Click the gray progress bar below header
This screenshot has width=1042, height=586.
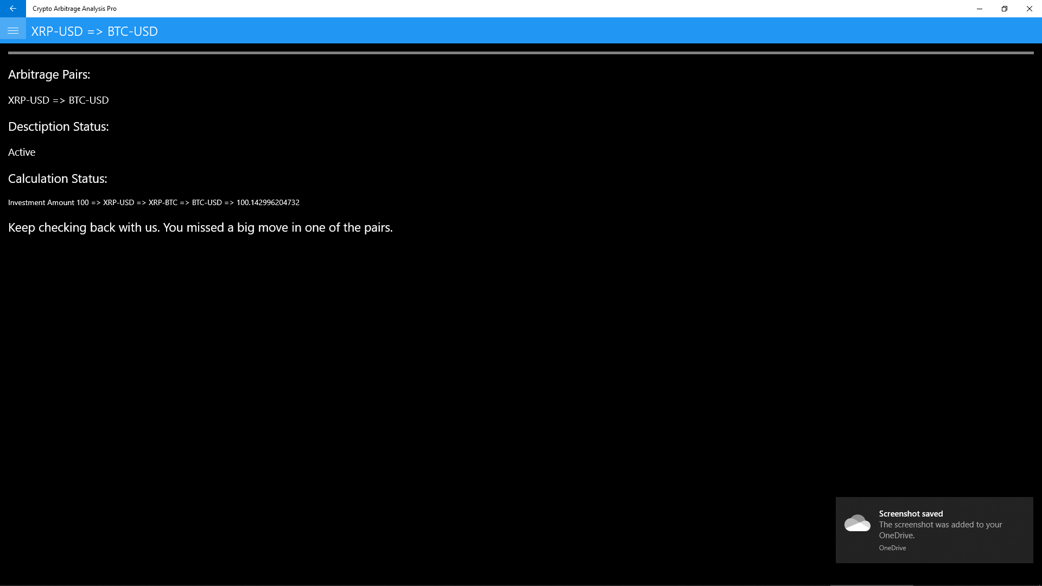(x=520, y=53)
